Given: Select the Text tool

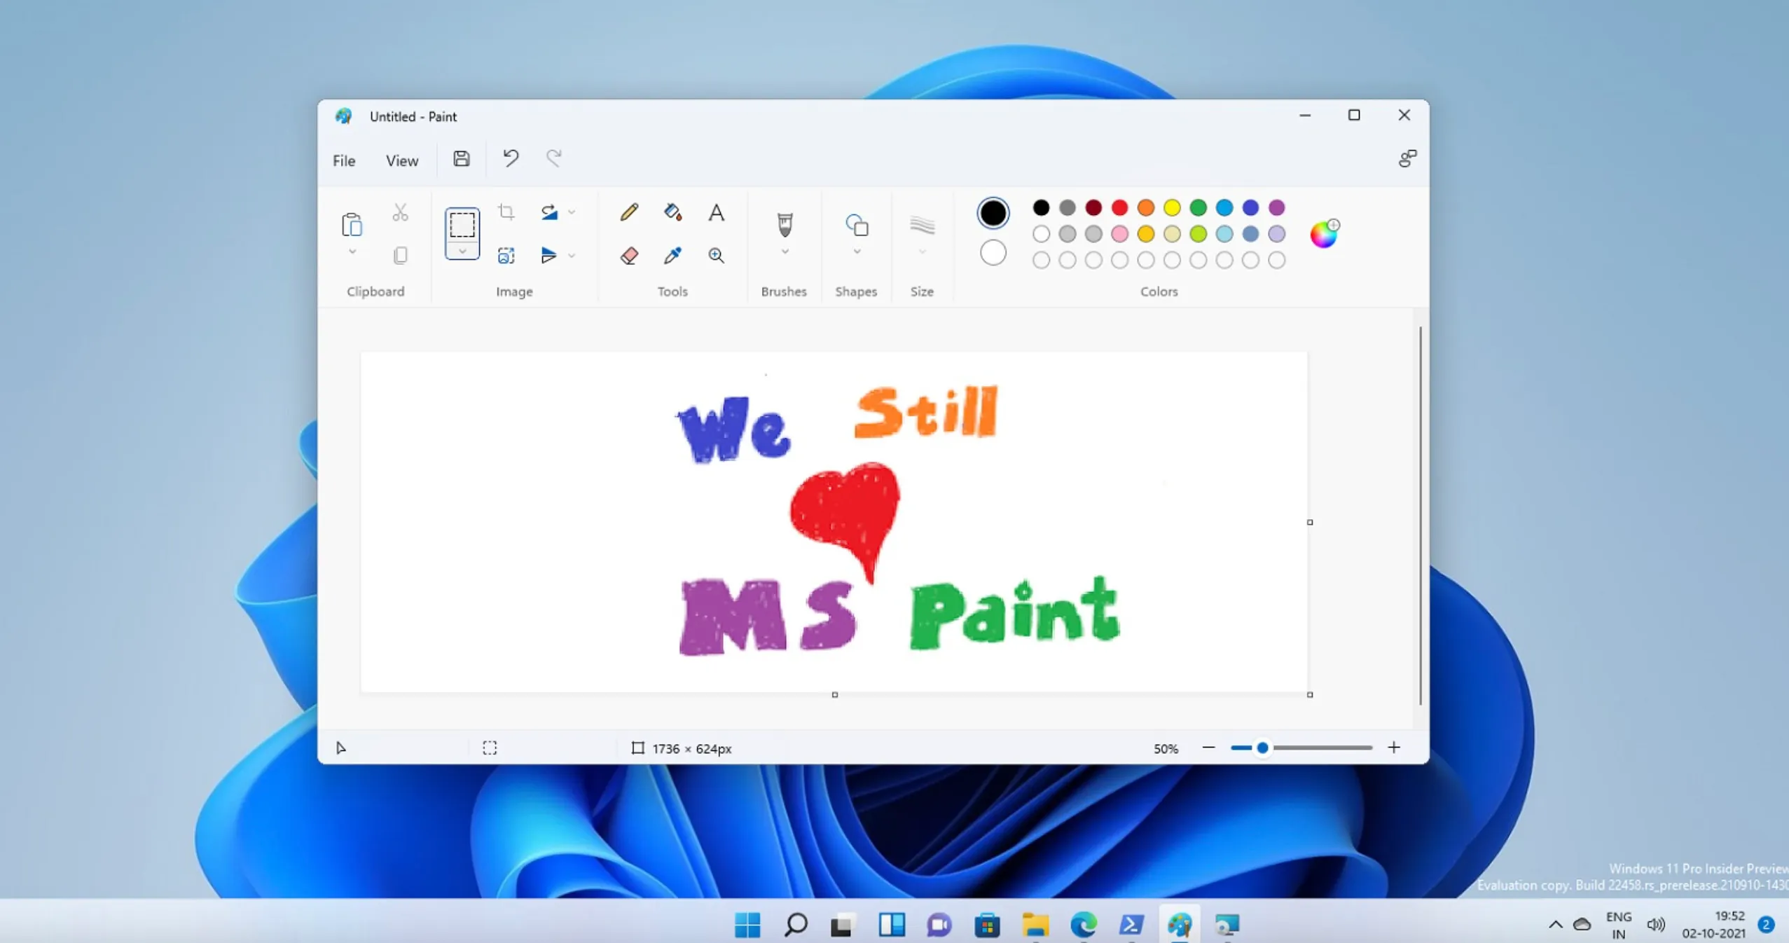Looking at the screenshot, I should point(715,212).
